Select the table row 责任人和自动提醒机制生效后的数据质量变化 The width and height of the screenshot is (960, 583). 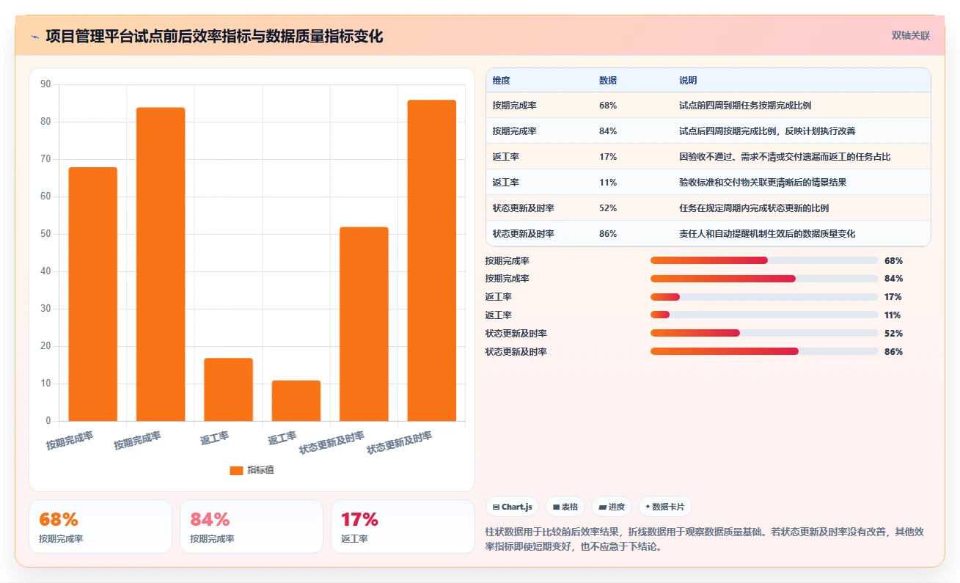point(708,234)
